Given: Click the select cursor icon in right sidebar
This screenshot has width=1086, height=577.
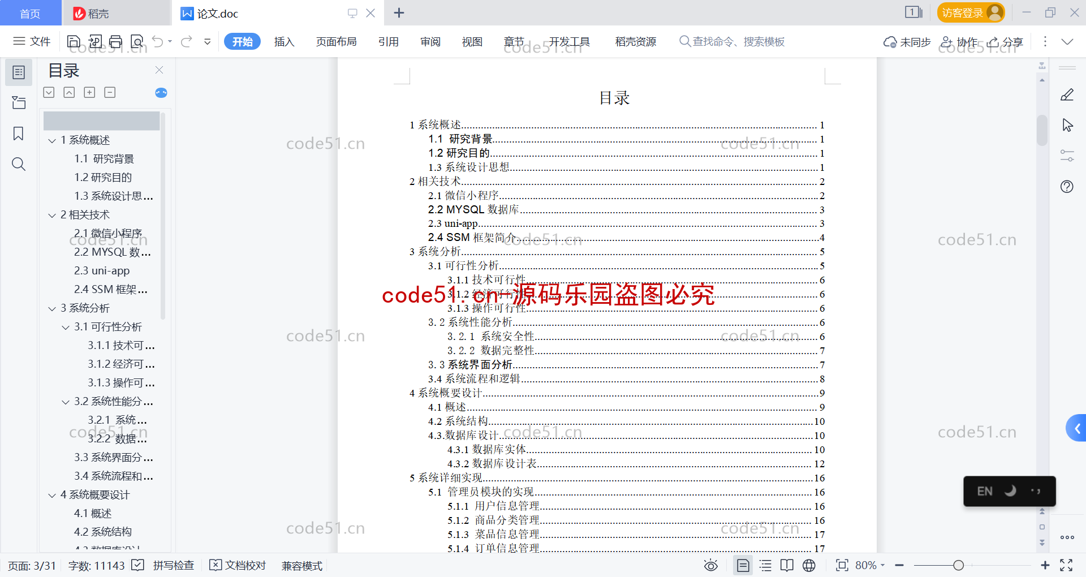Looking at the screenshot, I should pos(1067,125).
